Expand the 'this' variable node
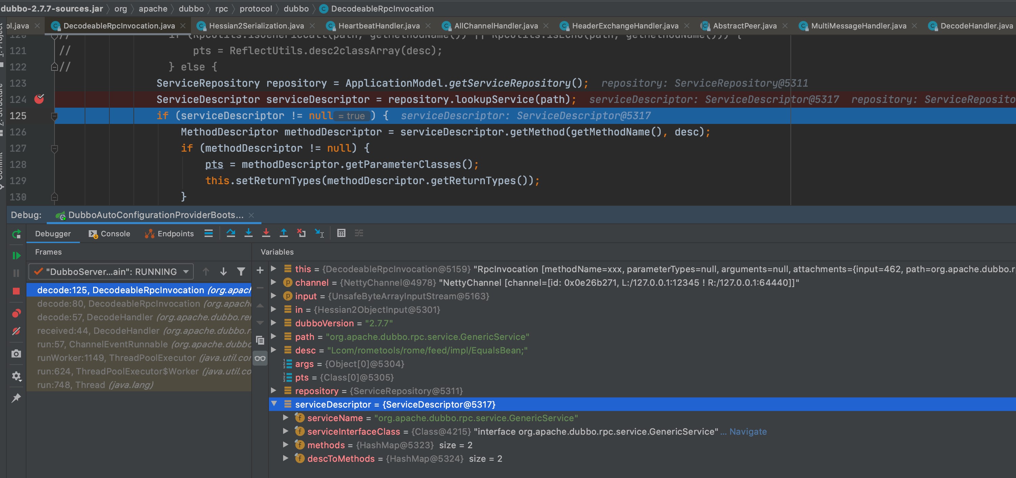 click(x=273, y=268)
